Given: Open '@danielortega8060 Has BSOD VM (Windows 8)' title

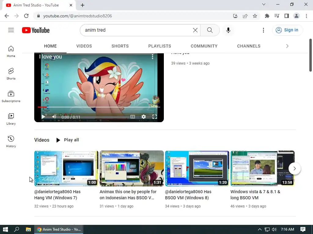Looking at the screenshot, I should (188, 195).
